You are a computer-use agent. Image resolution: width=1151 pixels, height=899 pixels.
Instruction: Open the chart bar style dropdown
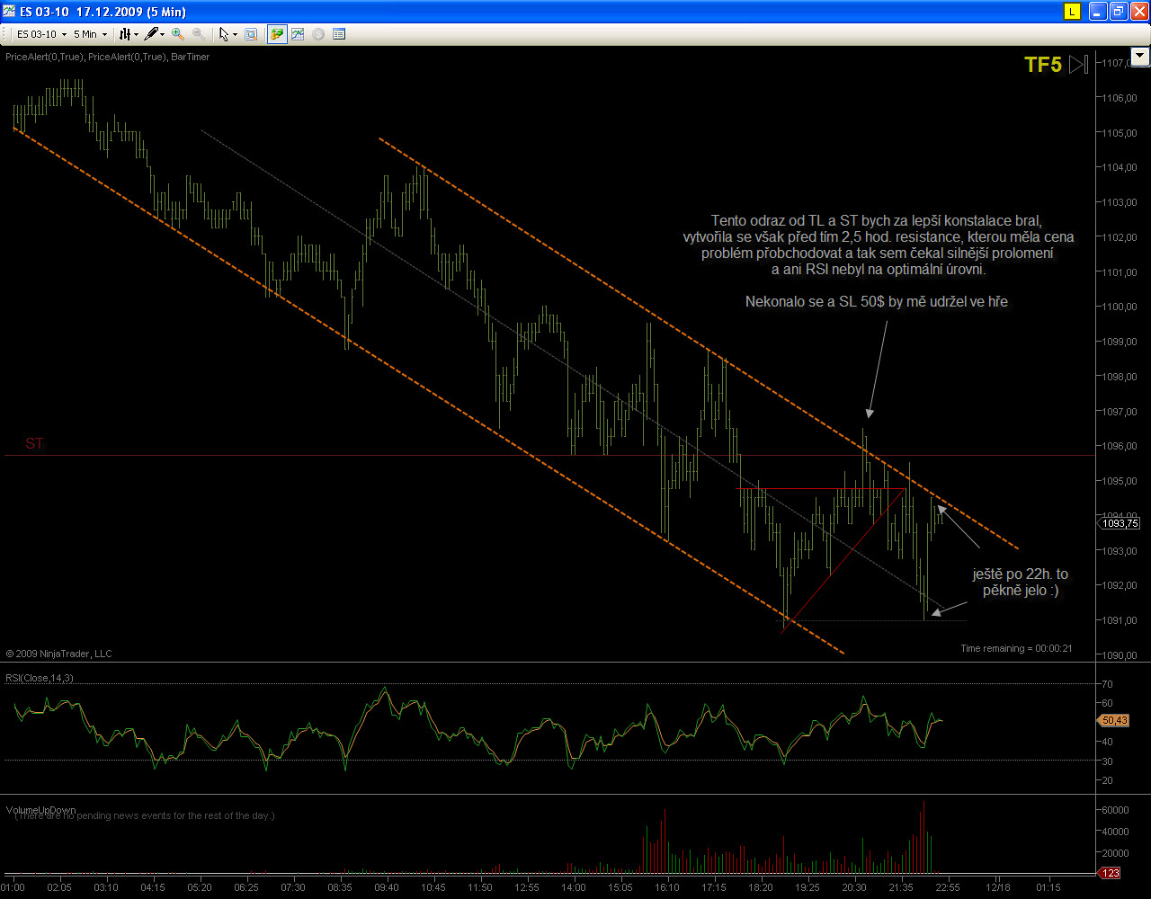click(129, 34)
